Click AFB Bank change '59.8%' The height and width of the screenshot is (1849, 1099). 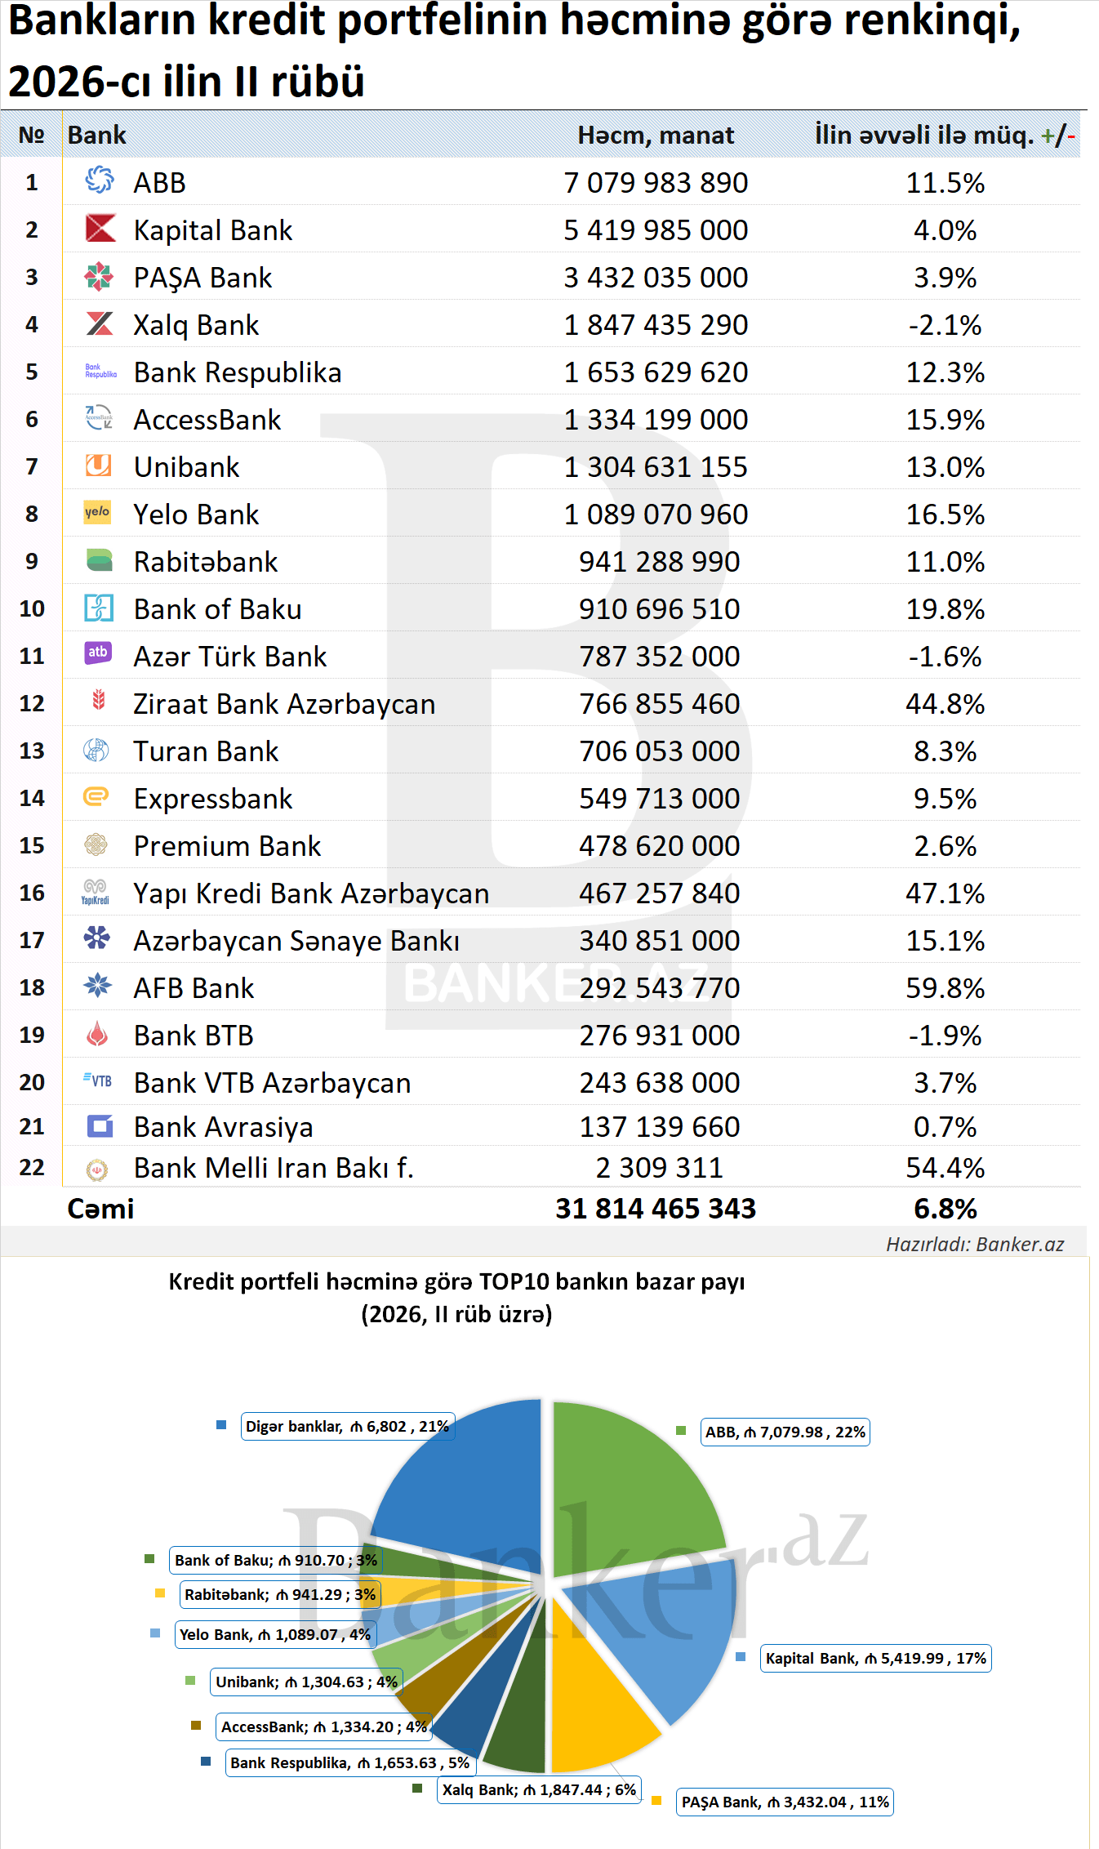click(x=945, y=987)
